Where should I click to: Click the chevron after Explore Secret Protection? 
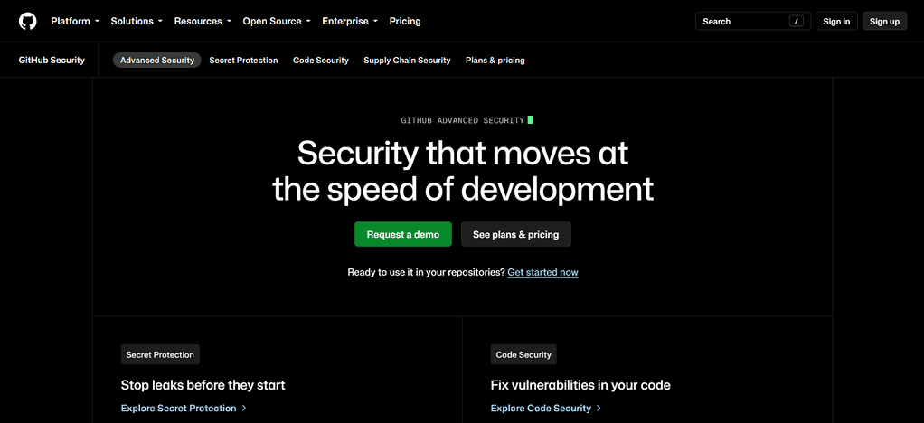[244, 408]
